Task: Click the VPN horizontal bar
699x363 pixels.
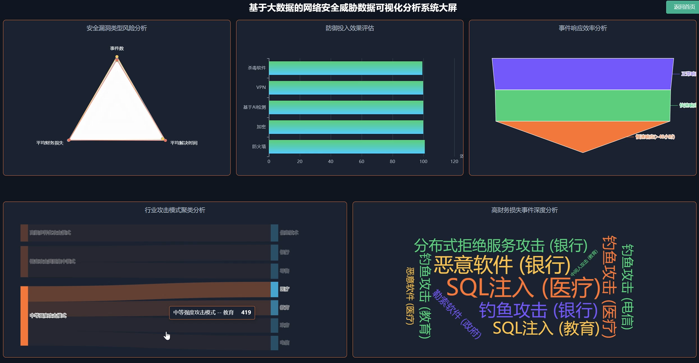Action: pyautogui.click(x=346, y=87)
